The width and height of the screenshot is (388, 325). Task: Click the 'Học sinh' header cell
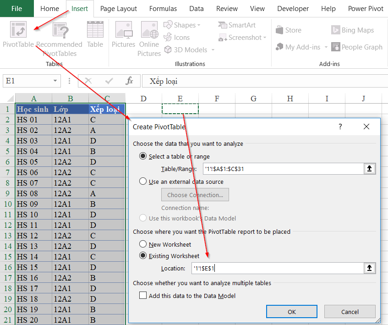33,109
